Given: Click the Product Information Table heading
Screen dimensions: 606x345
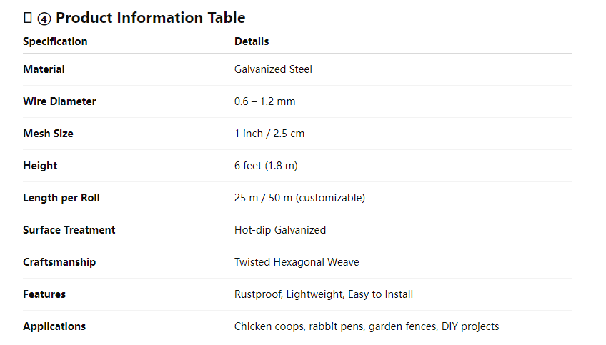Looking at the screenshot, I should [150, 18].
